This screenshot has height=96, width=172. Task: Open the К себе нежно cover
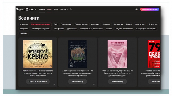pyautogui.click(x=117, y=54)
